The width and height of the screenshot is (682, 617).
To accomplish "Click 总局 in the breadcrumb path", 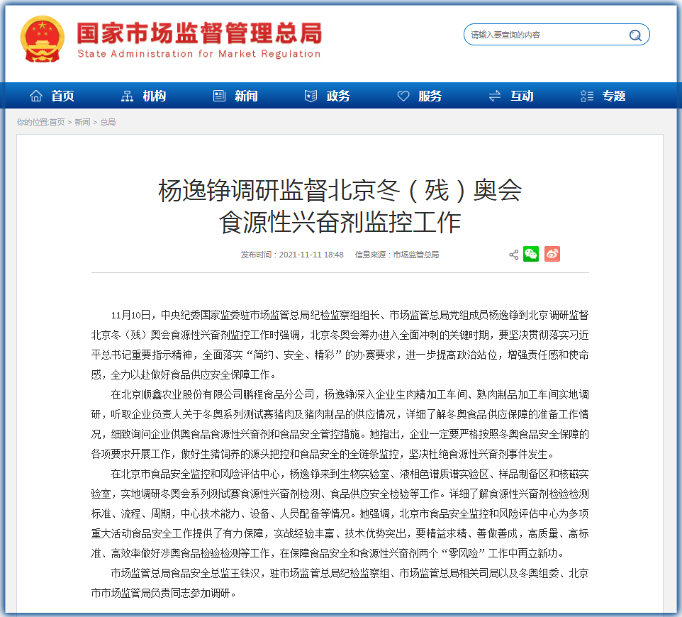I will click(x=108, y=122).
